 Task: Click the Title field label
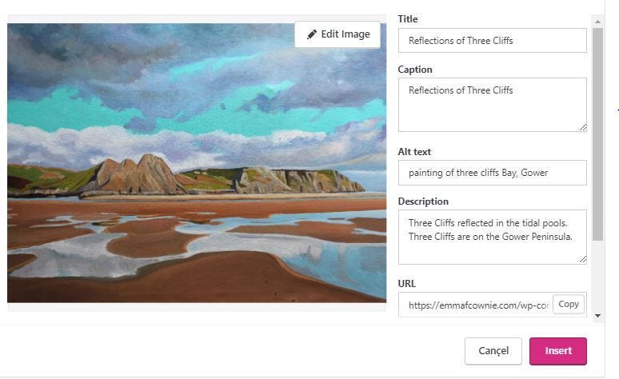[x=408, y=19]
